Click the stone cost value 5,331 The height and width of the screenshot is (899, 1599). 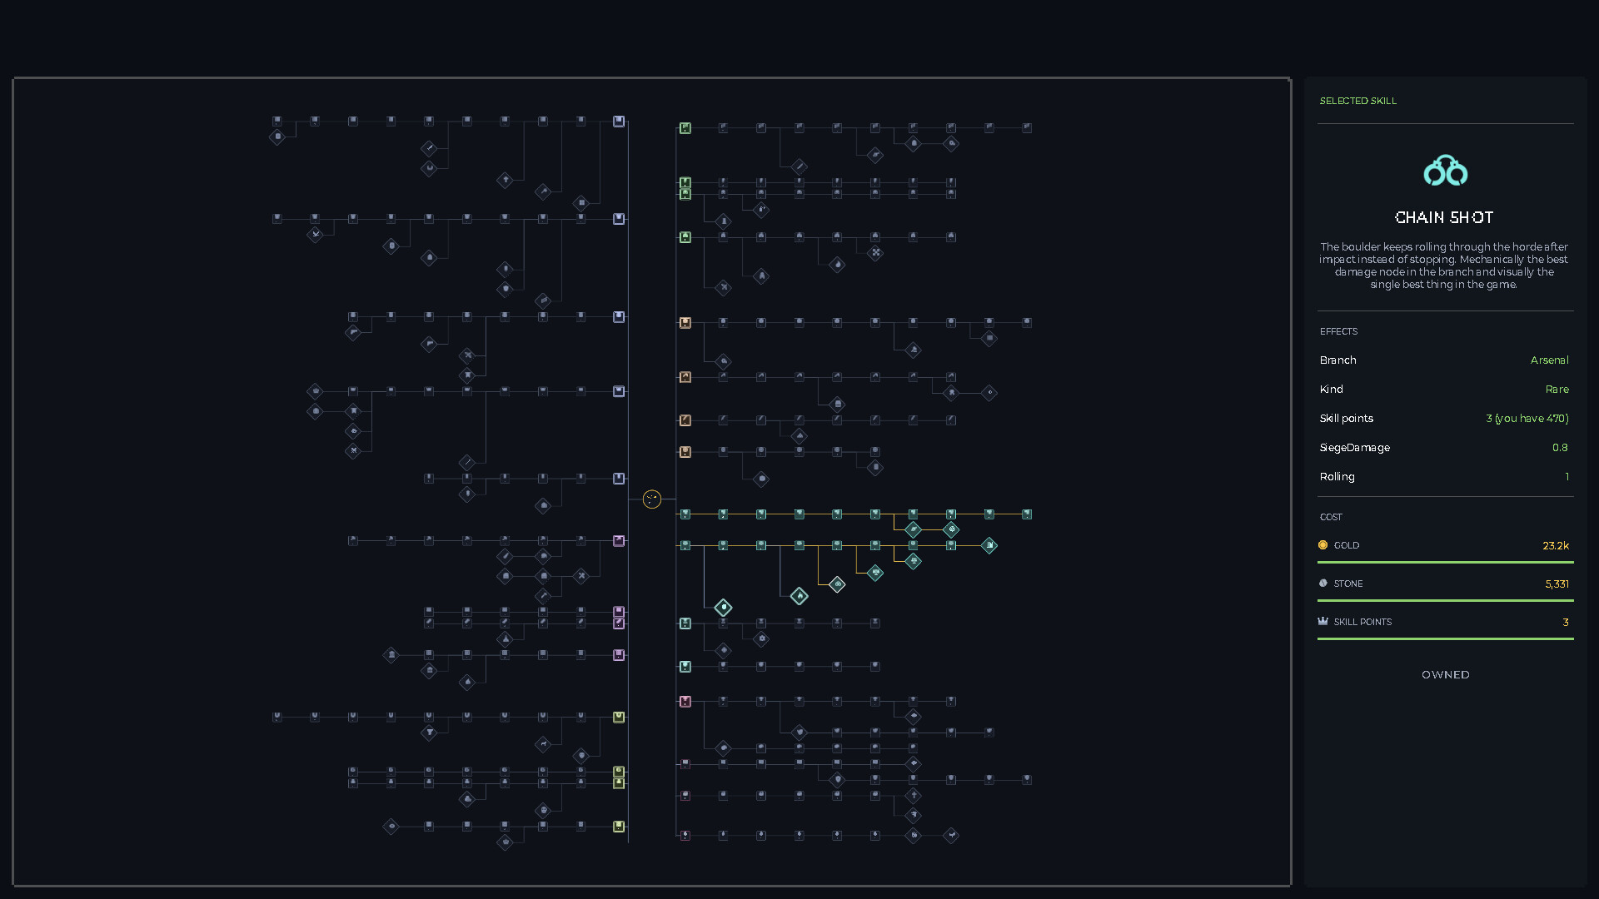pos(1557,584)
